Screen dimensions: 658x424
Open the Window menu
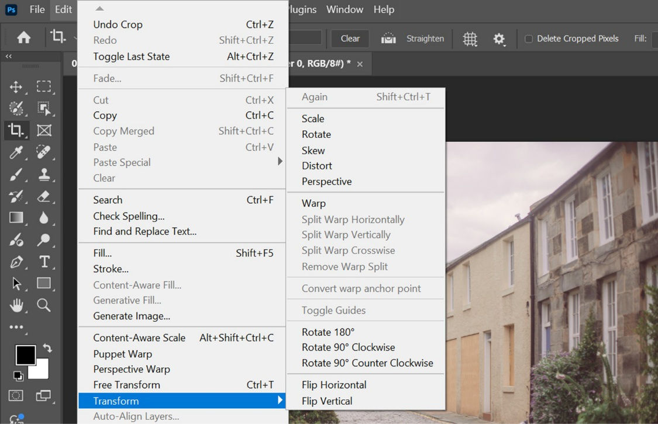344,9
